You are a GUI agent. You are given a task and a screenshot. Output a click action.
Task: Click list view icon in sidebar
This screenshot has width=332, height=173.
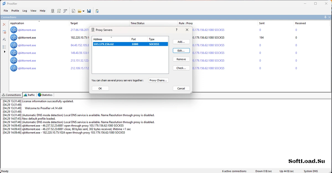[4, 47]
